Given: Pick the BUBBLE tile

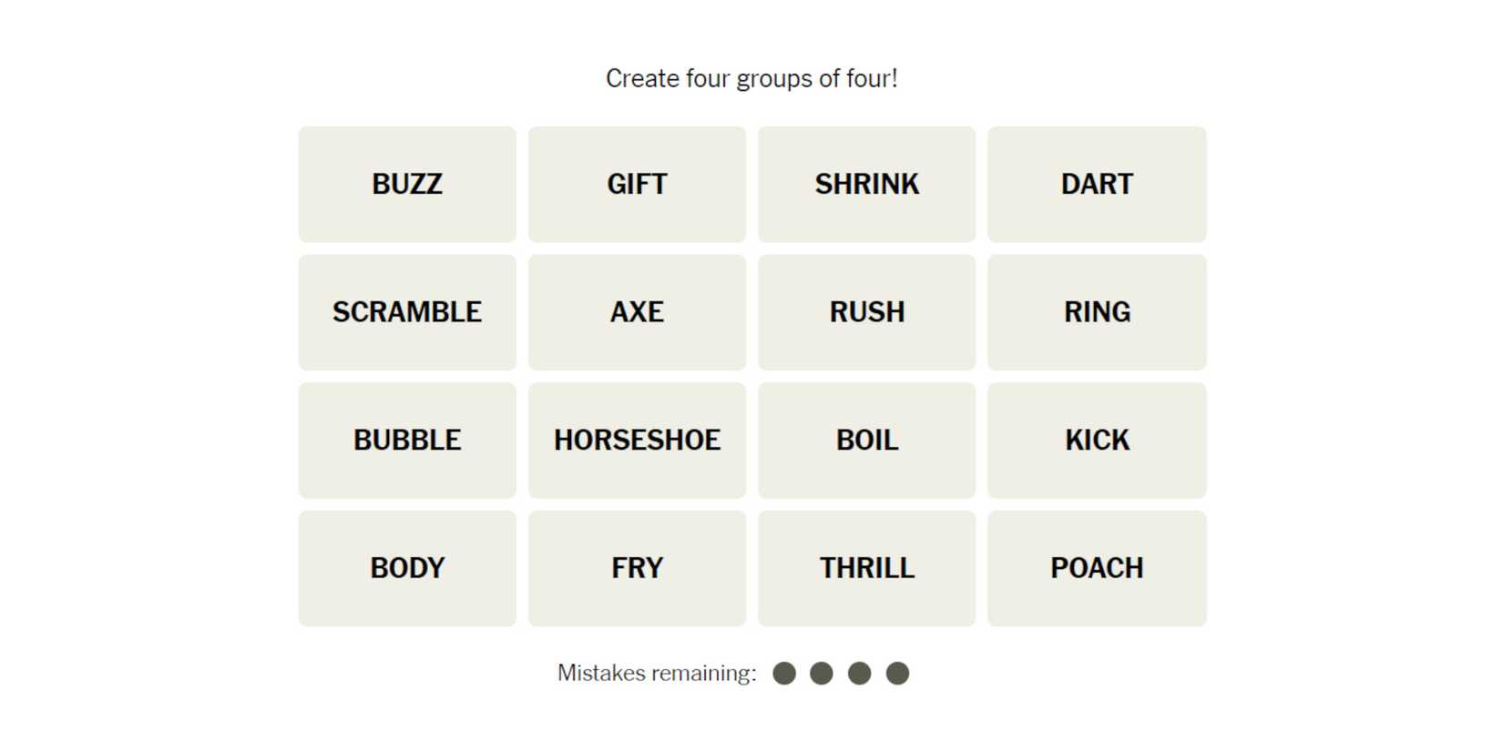Looking at the screenshot, I should (x=407, y=441).
